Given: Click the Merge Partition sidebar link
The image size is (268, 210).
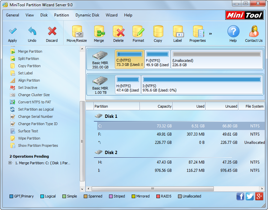Looking at the screenshot, I should 30,51.
